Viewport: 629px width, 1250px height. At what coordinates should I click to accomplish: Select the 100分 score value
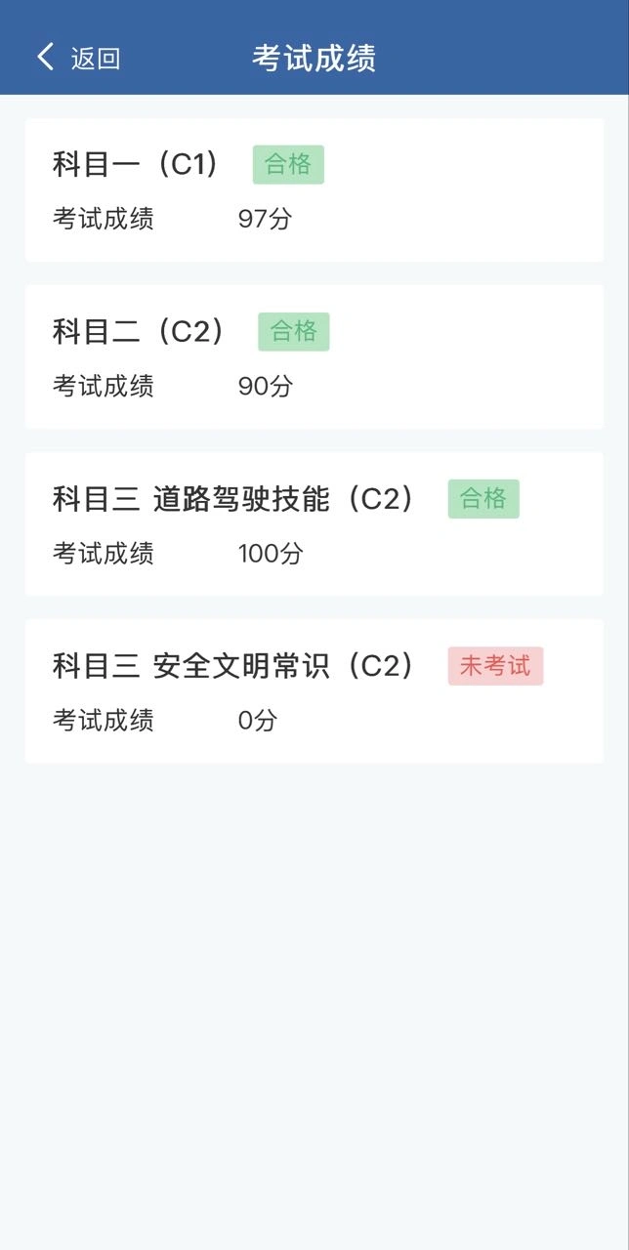(271, 555)
